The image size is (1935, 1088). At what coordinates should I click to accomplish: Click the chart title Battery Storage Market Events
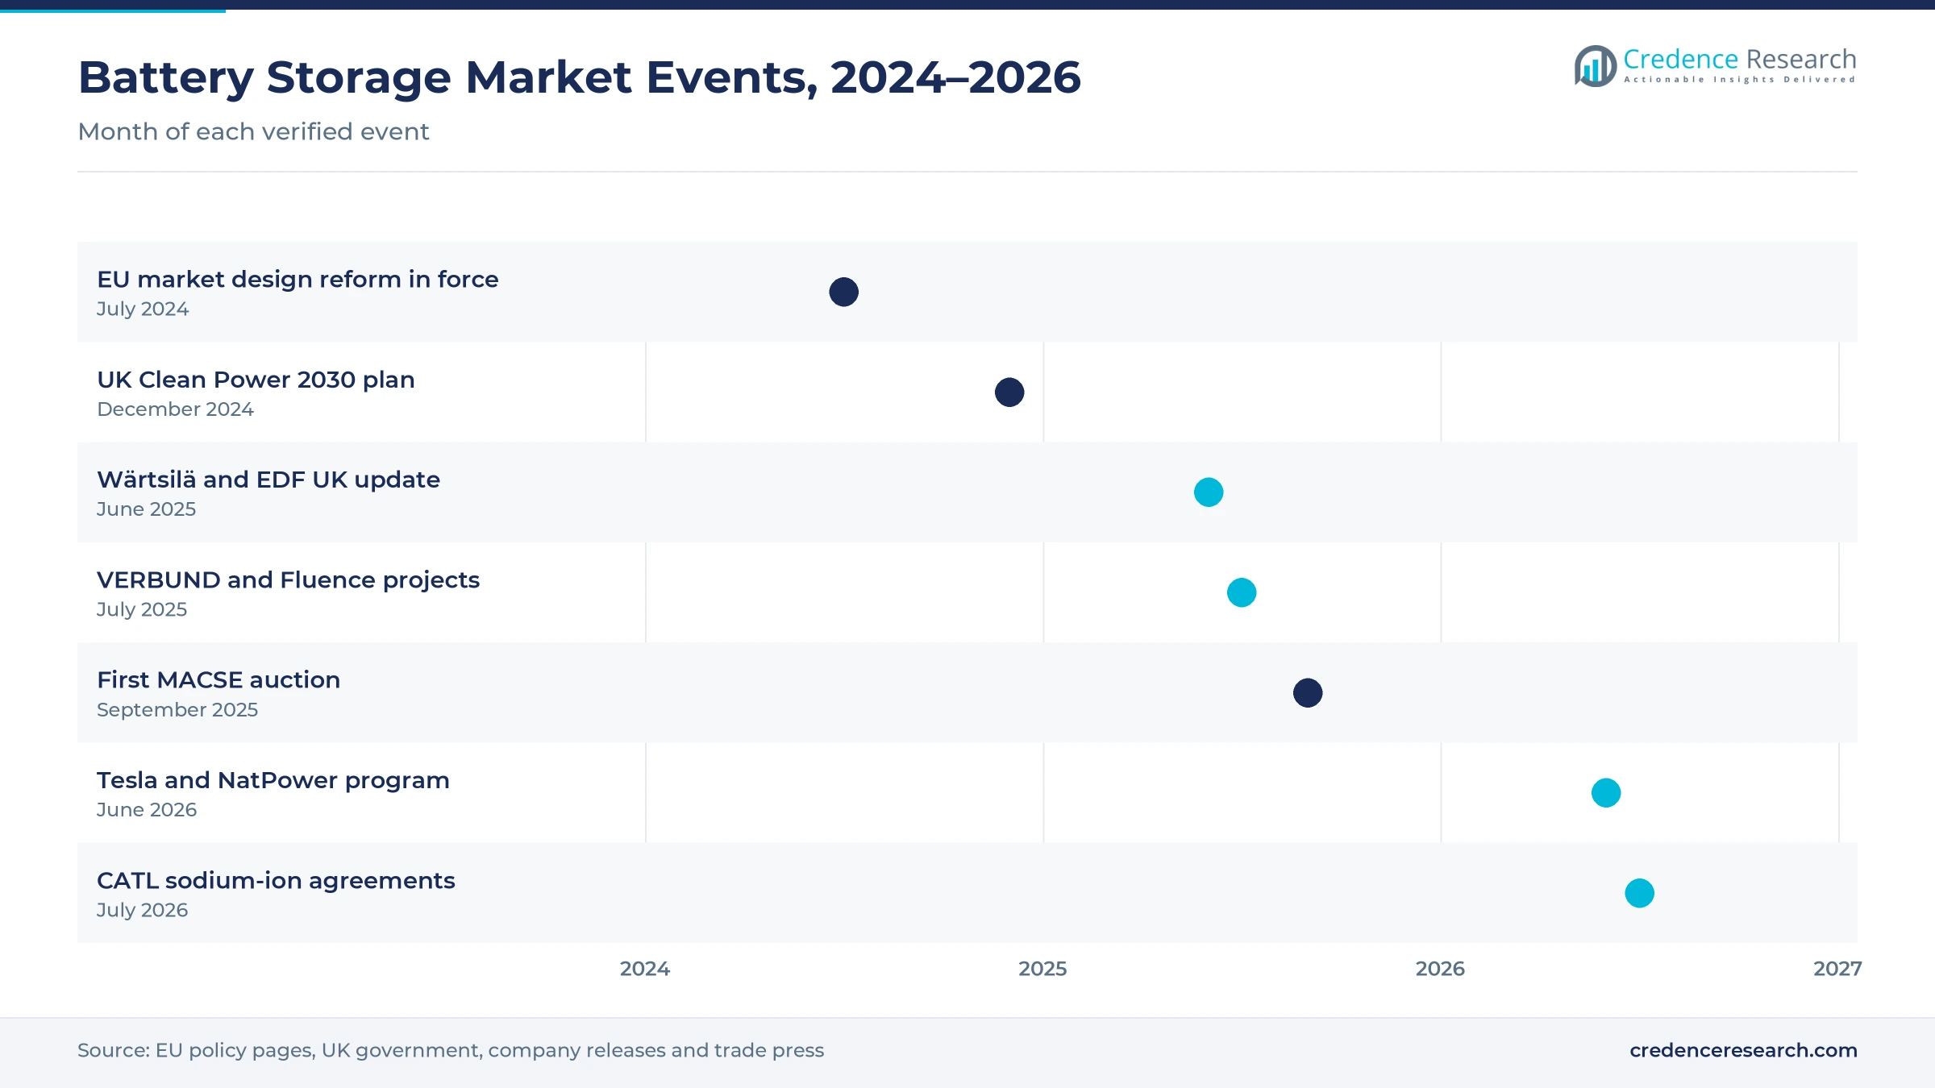pos(579,77)
